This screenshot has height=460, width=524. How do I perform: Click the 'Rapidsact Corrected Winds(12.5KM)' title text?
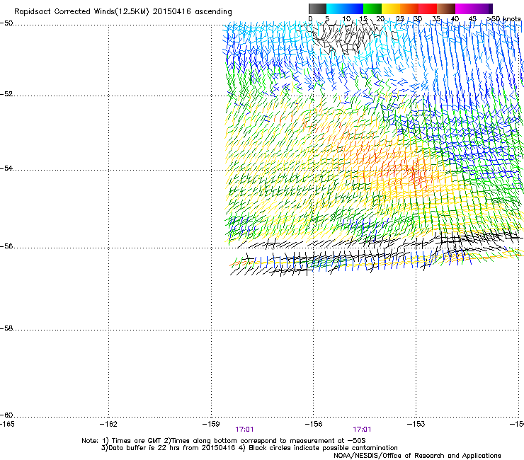tap(81, 12)
